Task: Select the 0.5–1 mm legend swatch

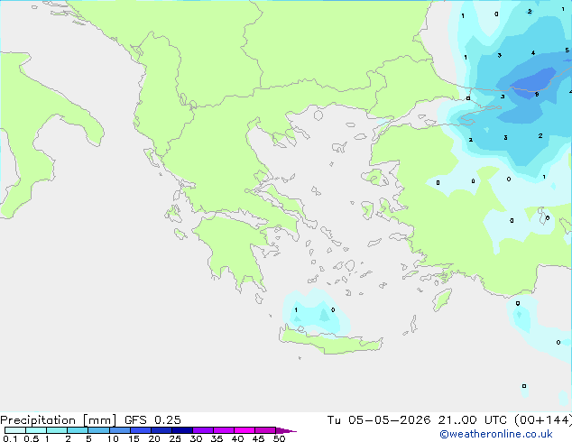Action: click(36, 430)
